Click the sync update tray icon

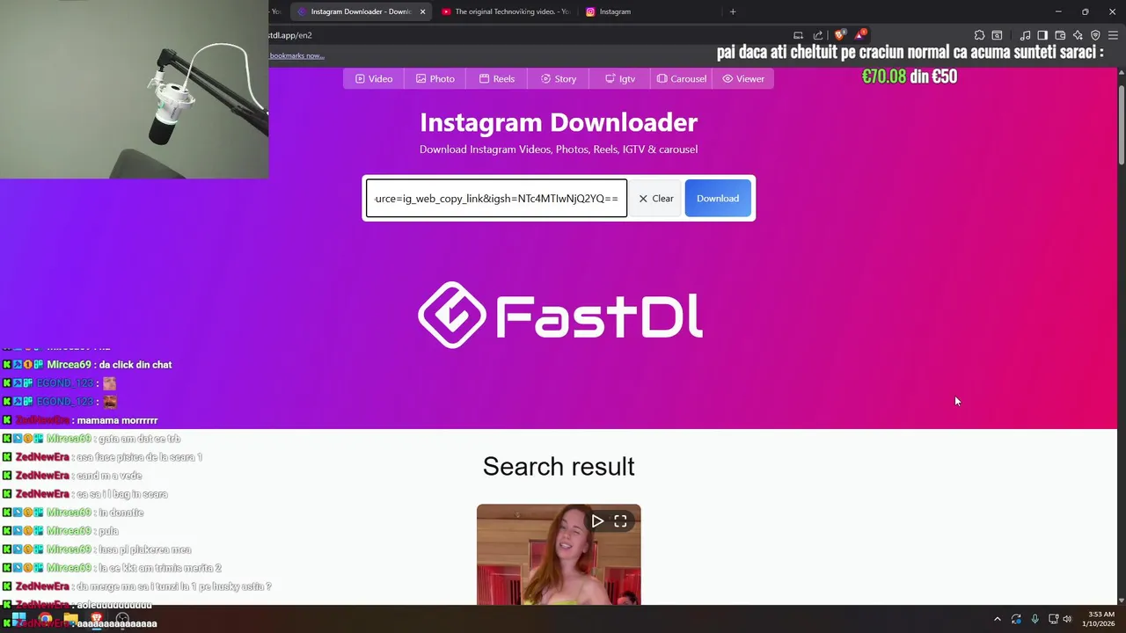point(1016,619)
